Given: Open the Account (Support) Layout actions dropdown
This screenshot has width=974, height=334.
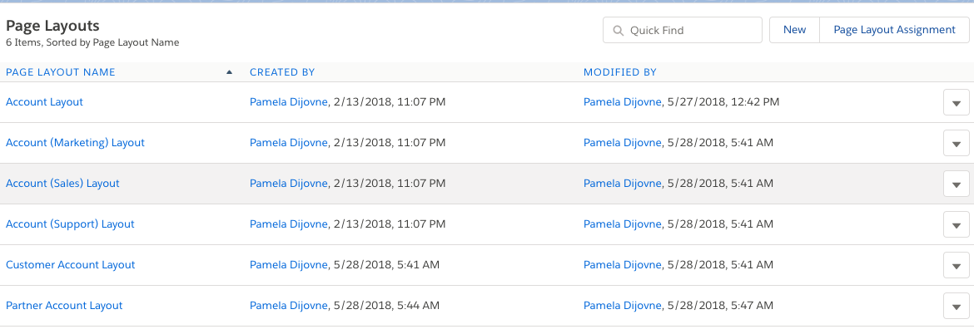Looking at the screenshot, I should pos(956,225).
